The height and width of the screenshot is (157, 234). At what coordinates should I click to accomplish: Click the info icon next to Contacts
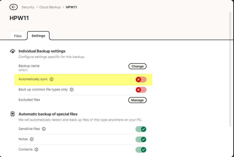coord(36,149)
